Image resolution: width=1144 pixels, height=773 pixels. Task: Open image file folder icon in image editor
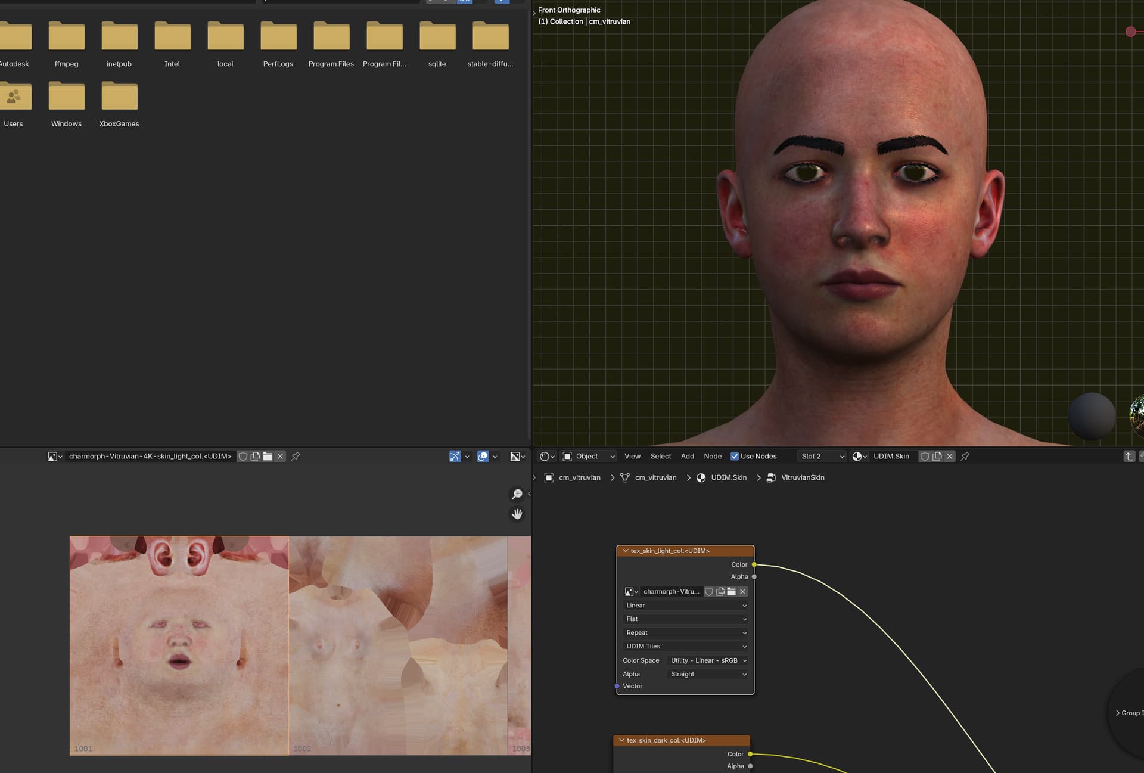[x=268, y=456]
